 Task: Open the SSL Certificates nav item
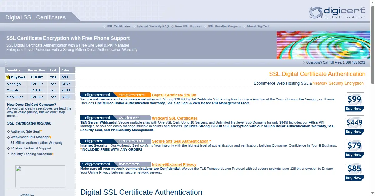(119, 27)
